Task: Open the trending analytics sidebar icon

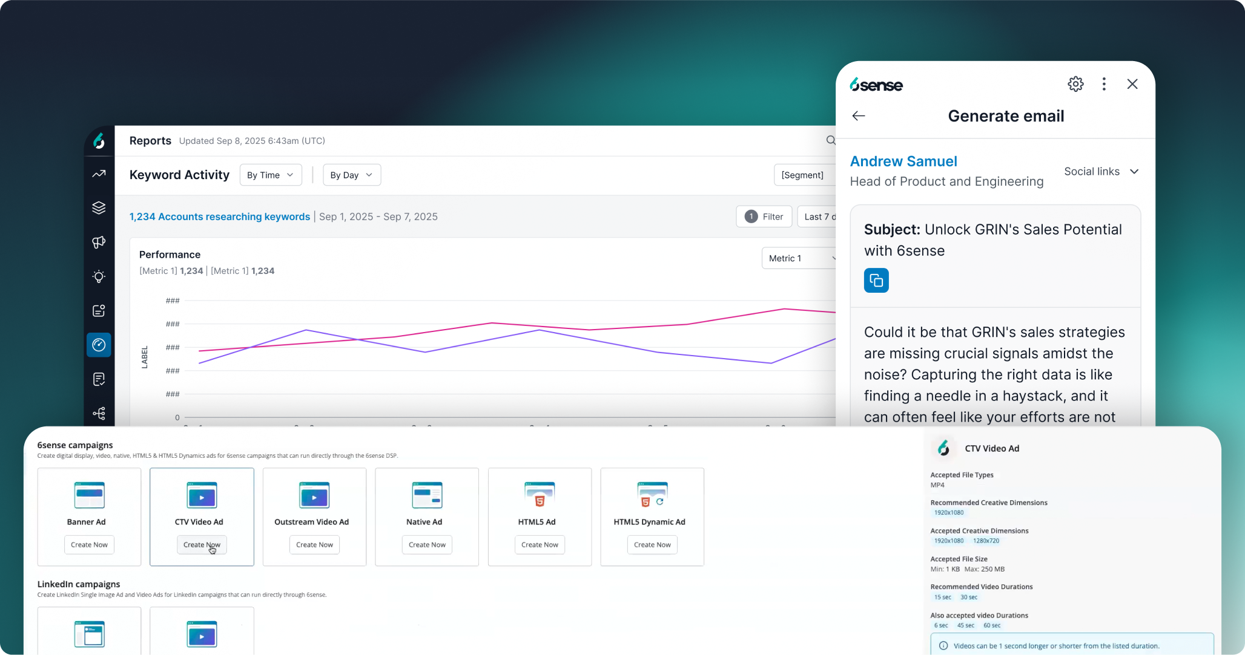Action: (x=99, y=174)
